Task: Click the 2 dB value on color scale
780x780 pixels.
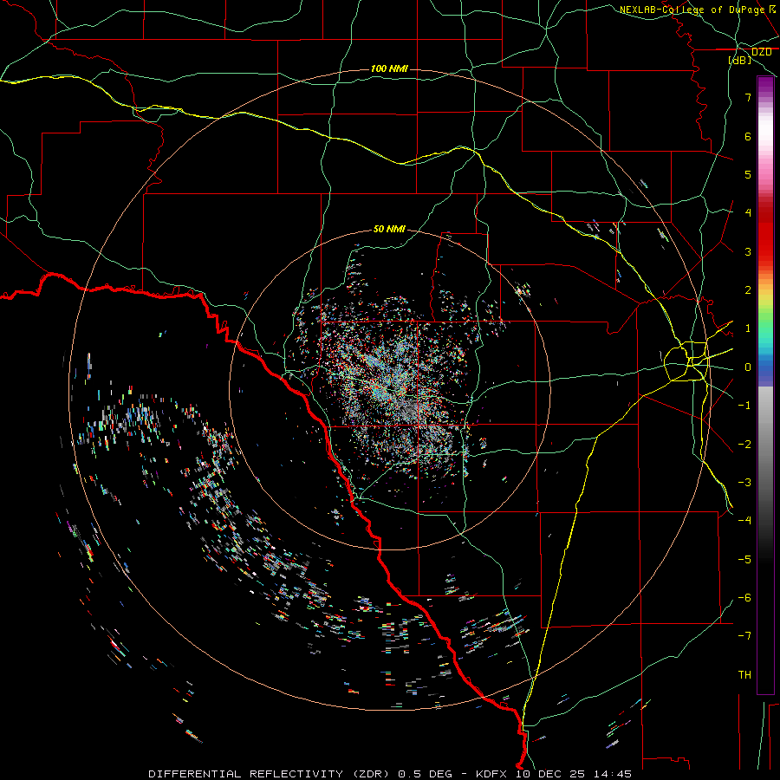Action: (x=748, y=290)
